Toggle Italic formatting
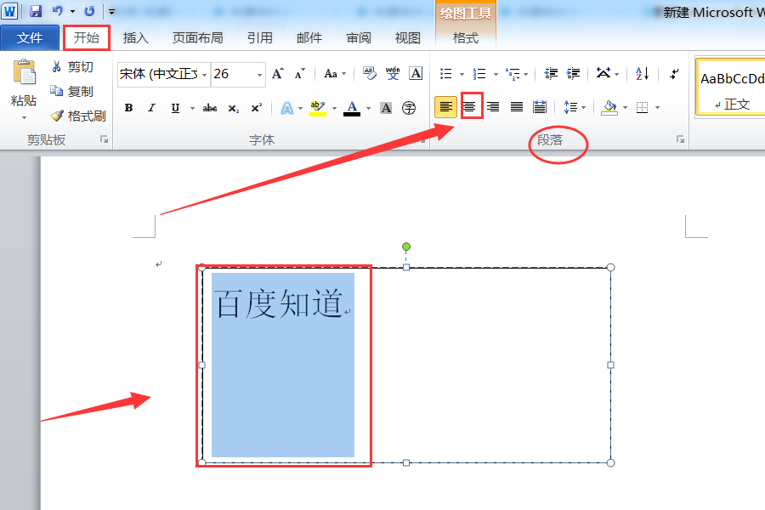Screen dimensions: 765x510 152,108
